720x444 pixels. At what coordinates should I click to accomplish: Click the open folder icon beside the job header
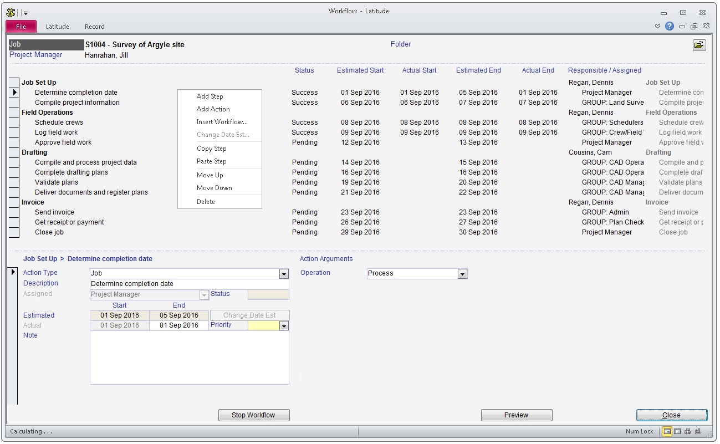point(699,45)
